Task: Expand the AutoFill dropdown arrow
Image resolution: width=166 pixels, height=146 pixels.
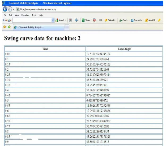Action: pyautogui.click(x=156, y=20)
